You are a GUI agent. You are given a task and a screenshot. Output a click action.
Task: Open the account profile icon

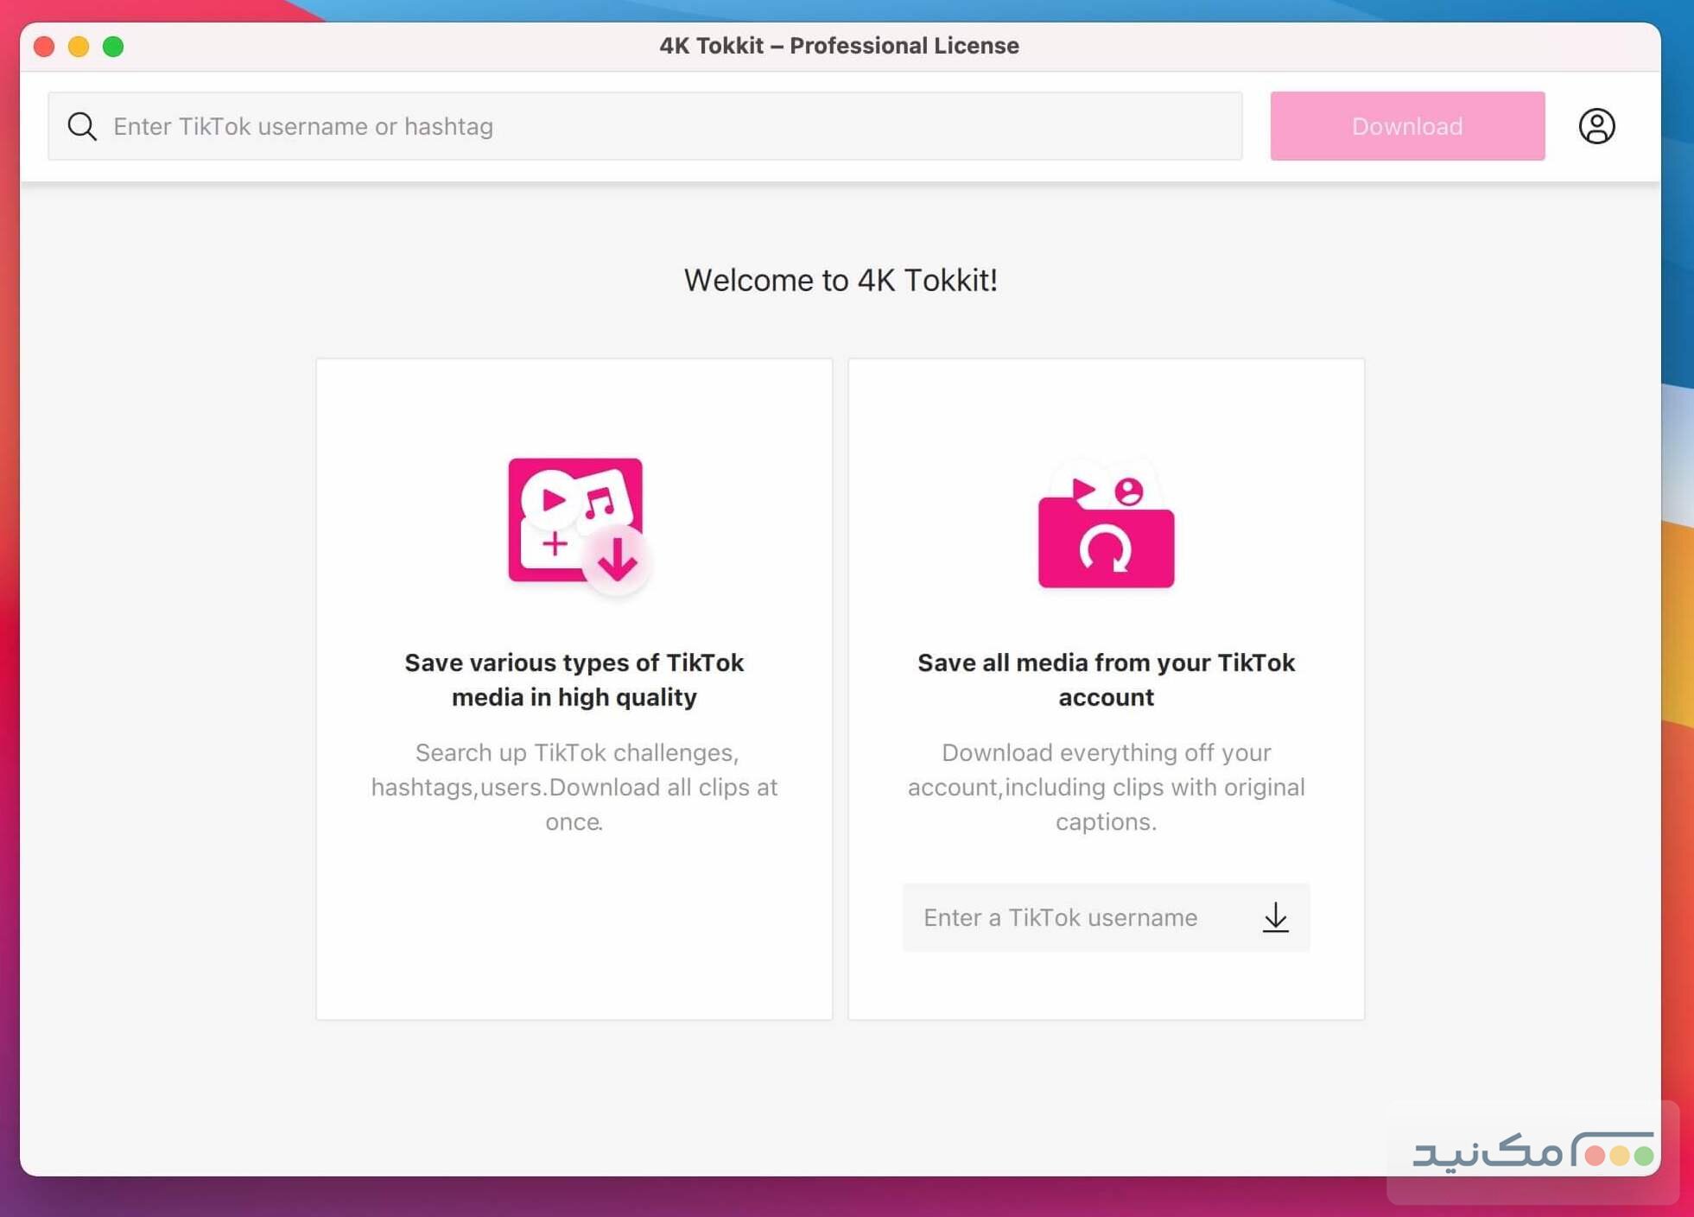click(x=1597, y=126)
